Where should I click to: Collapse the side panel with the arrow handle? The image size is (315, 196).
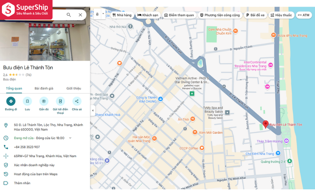coord(93,111)
